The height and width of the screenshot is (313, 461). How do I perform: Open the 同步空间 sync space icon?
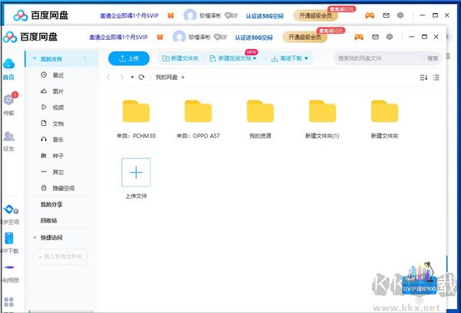point(10,209)
